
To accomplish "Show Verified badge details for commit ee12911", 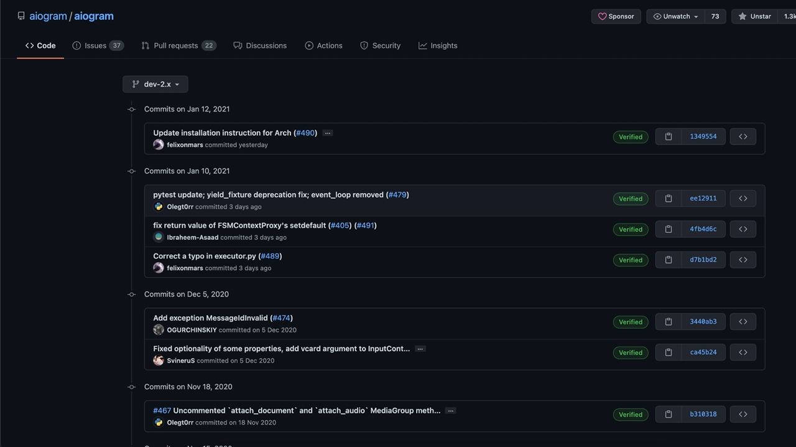I will click(631, 199).
